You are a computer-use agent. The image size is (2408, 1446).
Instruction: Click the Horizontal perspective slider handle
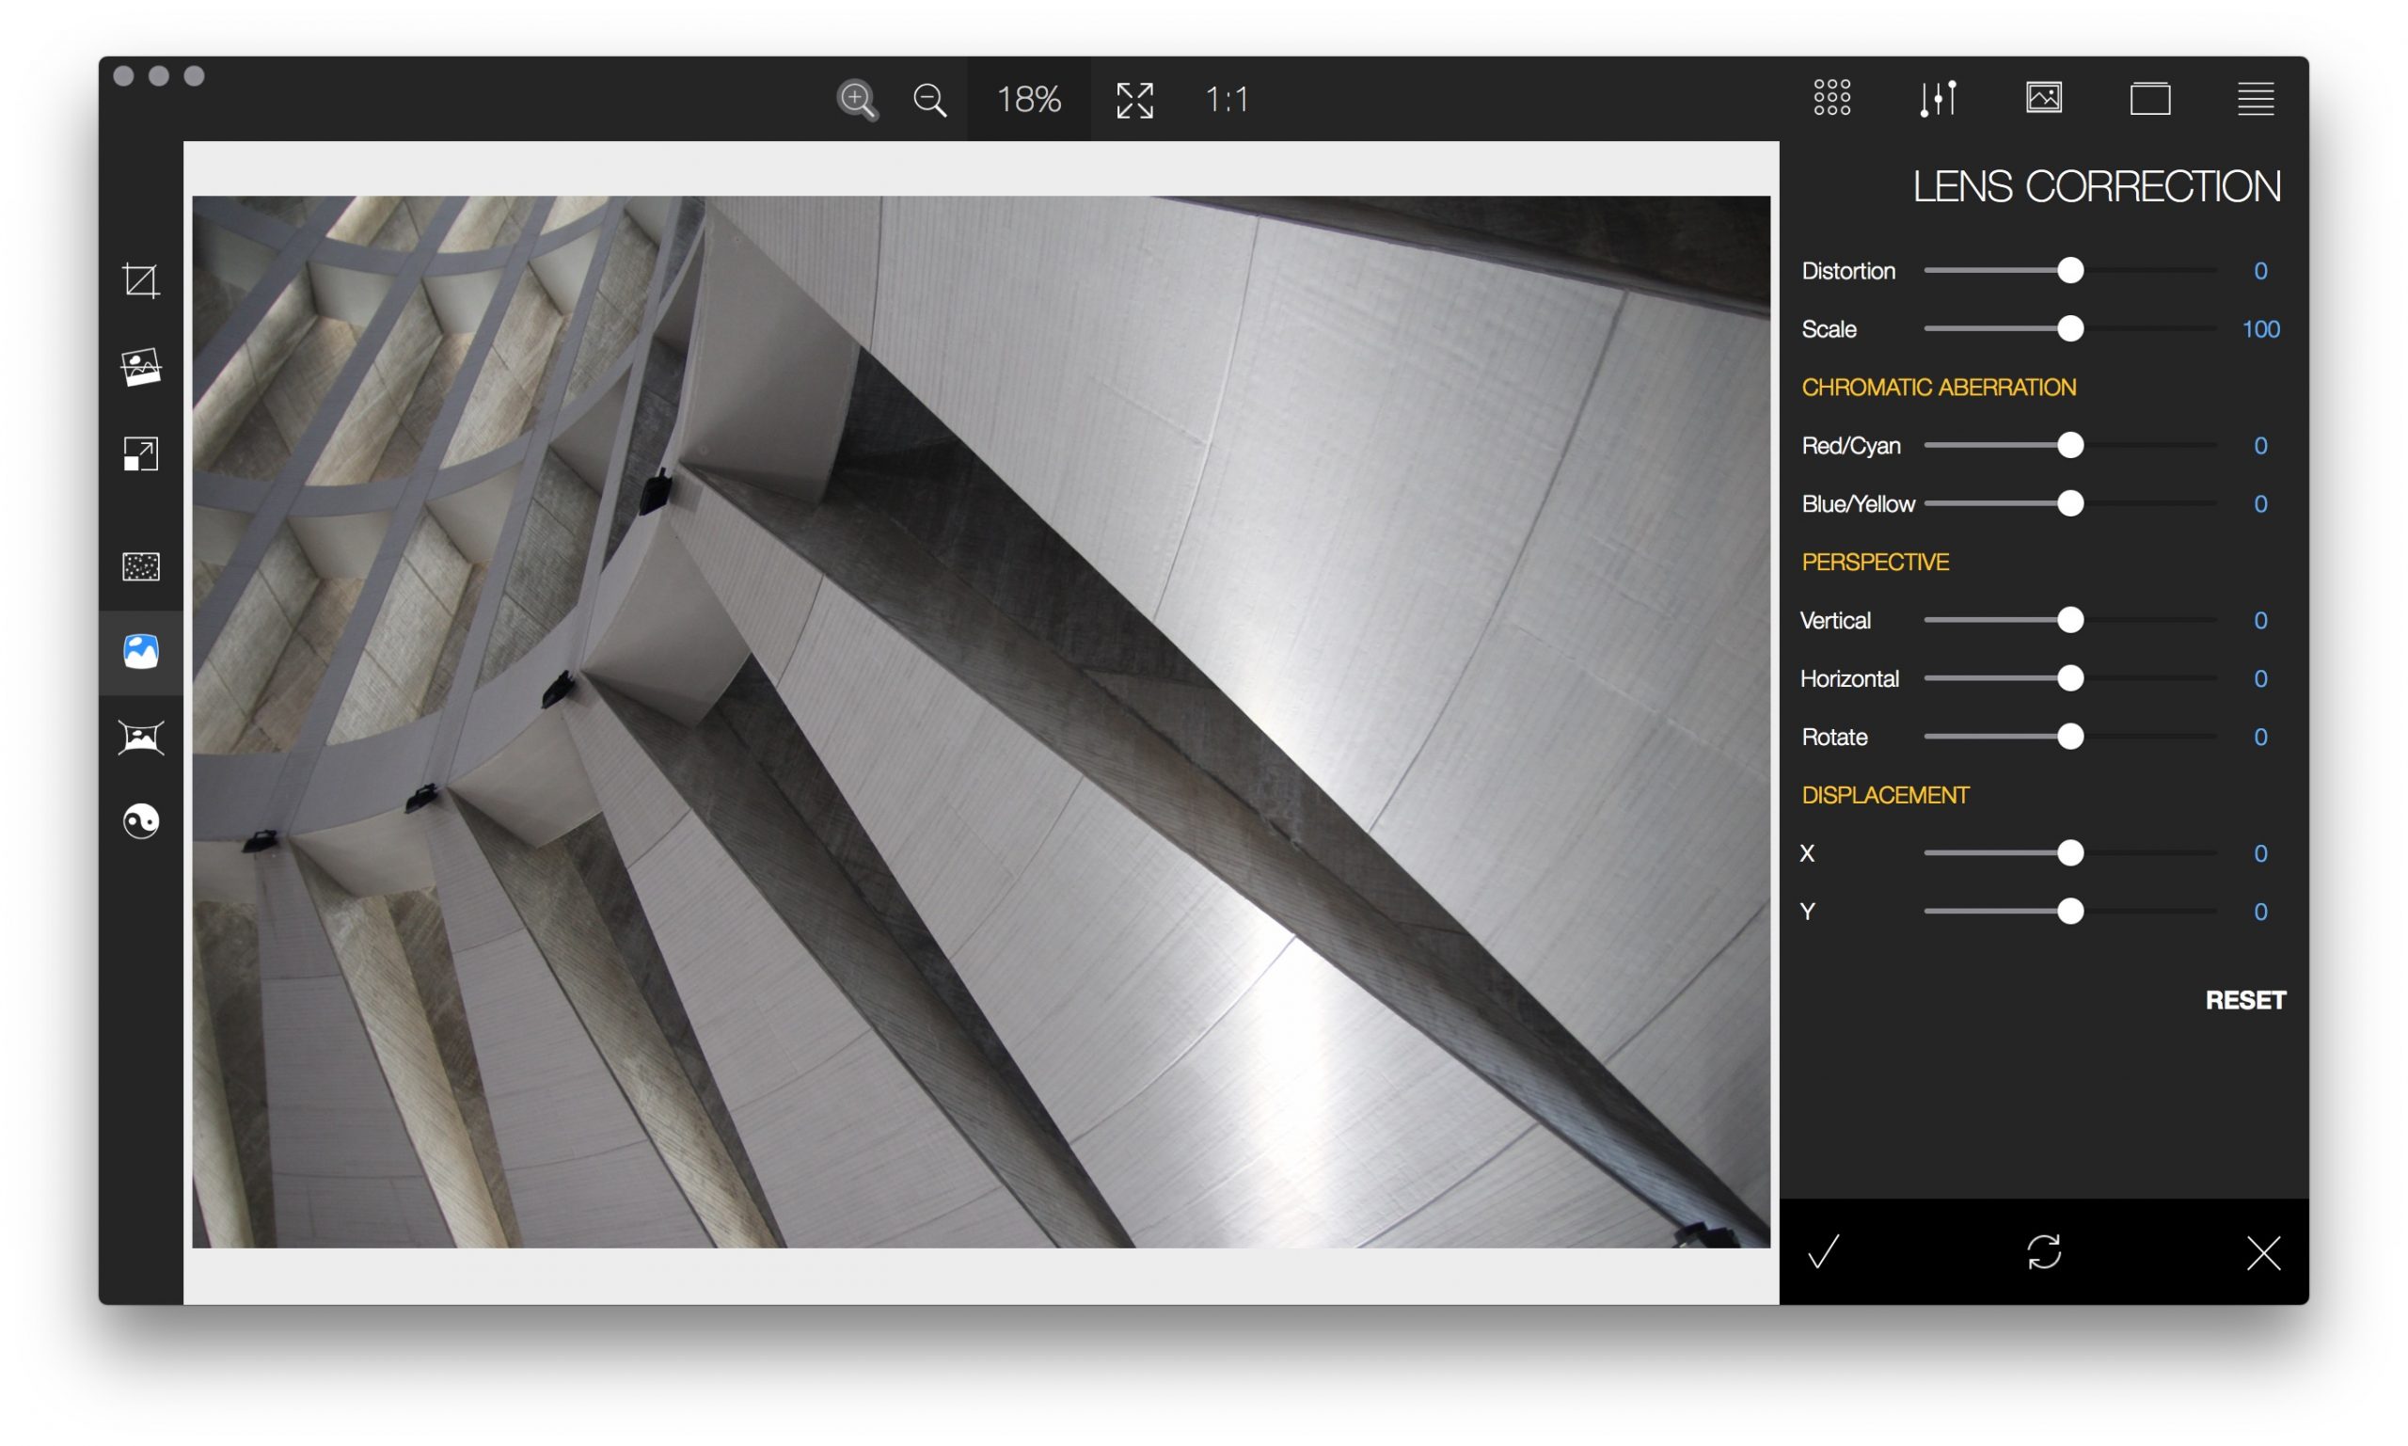tap(2070, 678)
